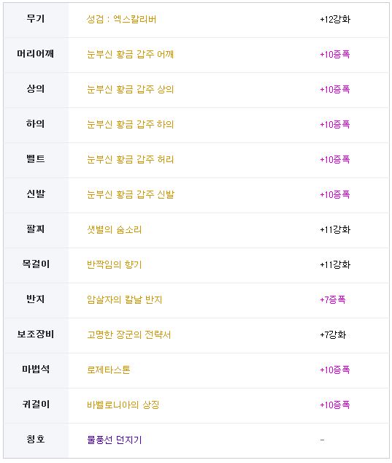Click +7증폭 value in ring row
Viewport: 392px width, 463px height.
click(333, 299)
